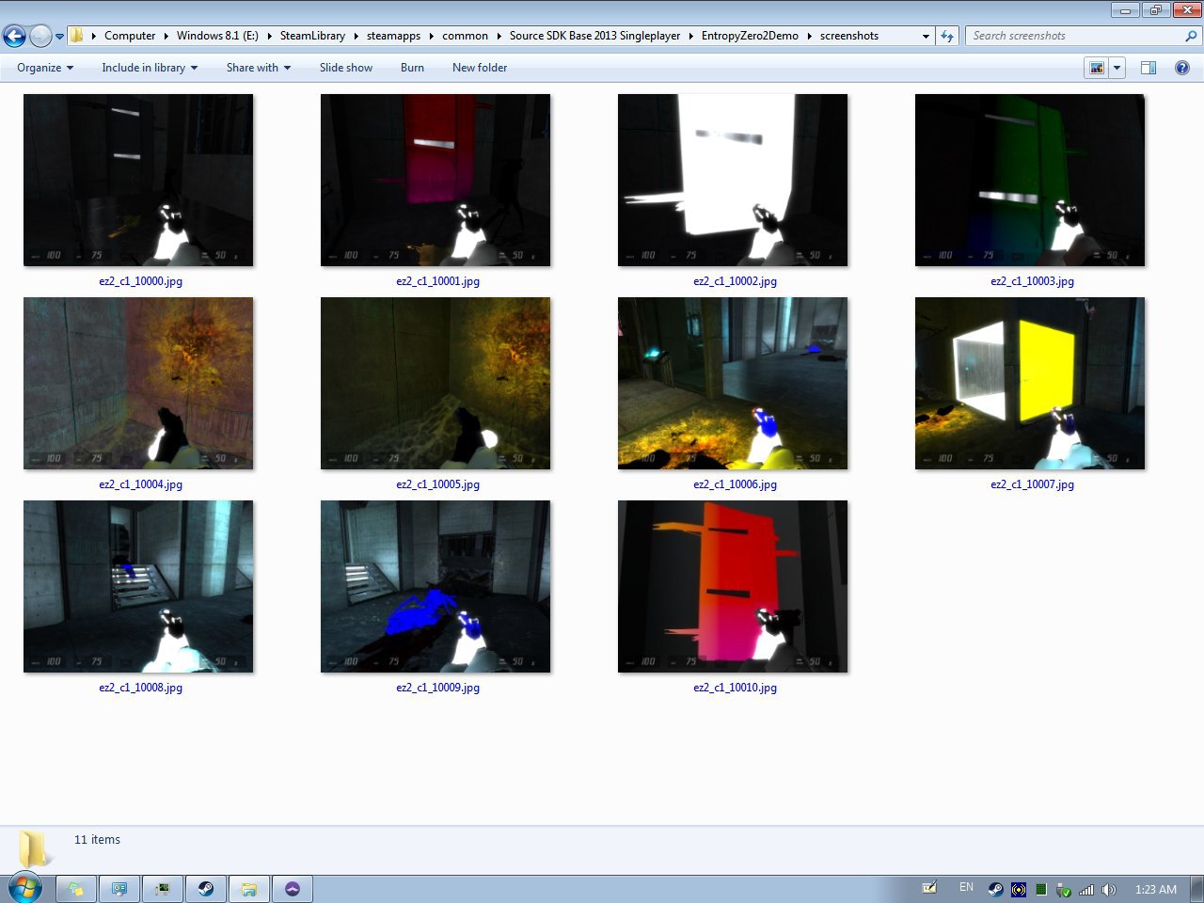Select the ez2_c1_10006.jpg thumbnail
1204x903 pixels.
pos(733,383)
